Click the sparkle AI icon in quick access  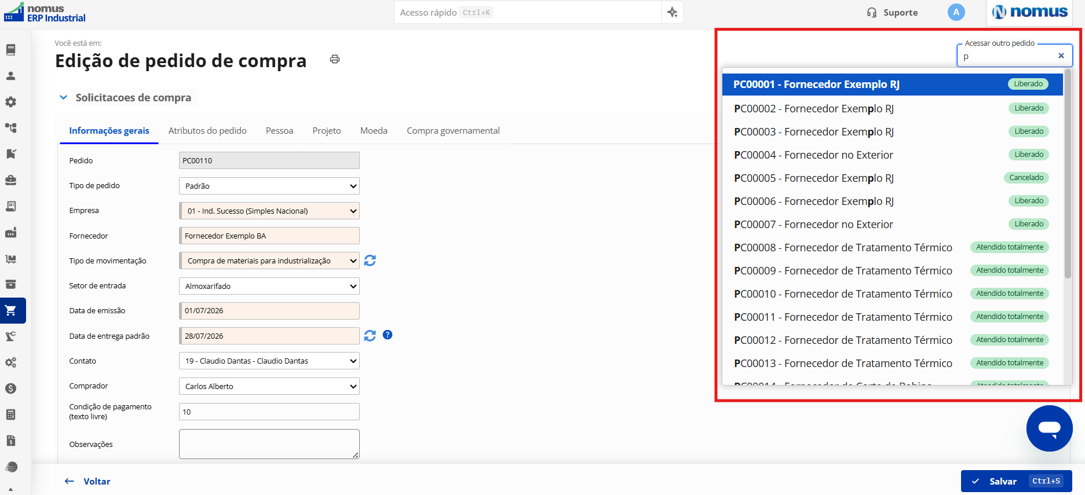(672, 12)
